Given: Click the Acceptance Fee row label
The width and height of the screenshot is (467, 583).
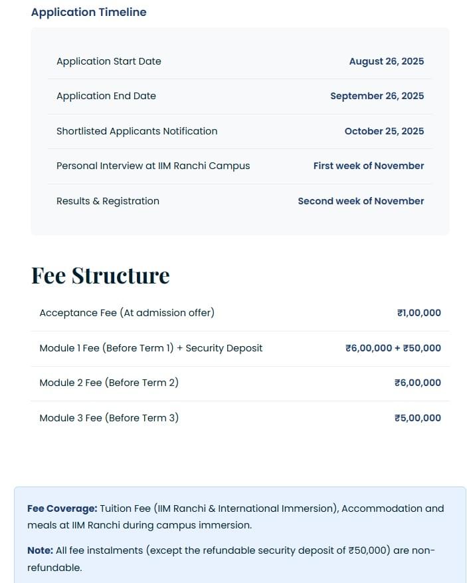Looking at the screenshot, I should (127, 313).
